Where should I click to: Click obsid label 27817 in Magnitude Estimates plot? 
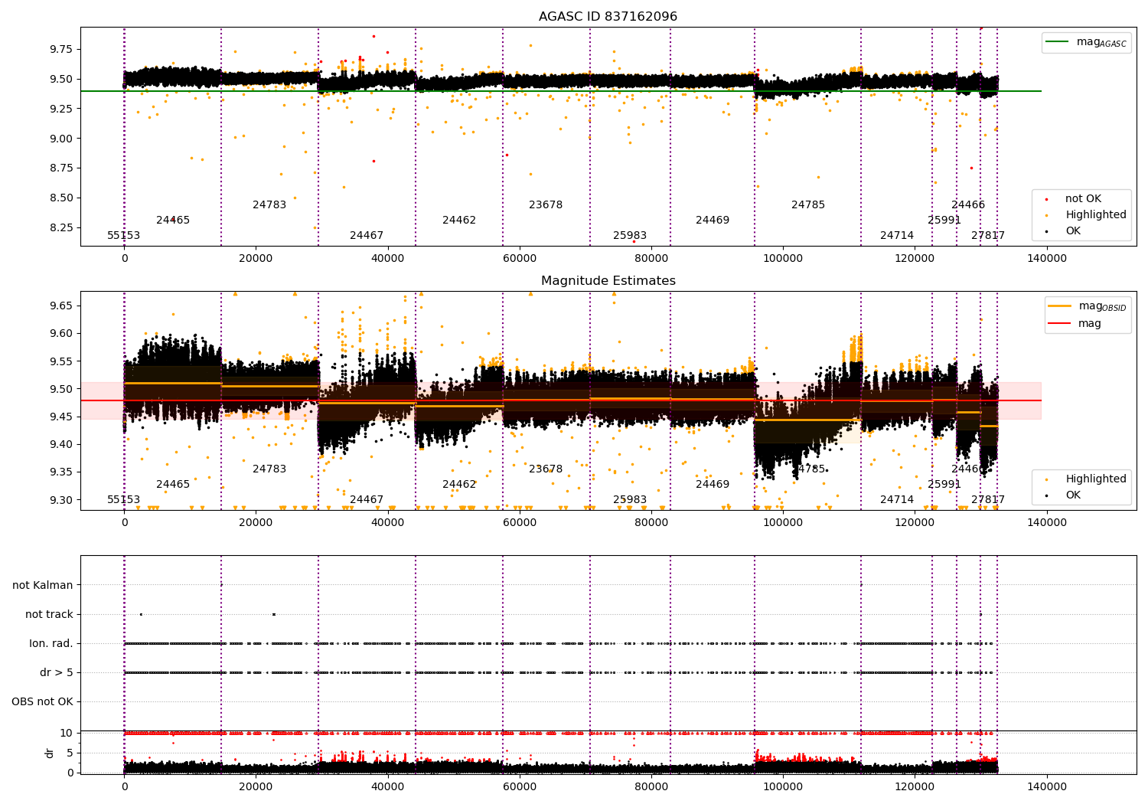tap(988, 500)
